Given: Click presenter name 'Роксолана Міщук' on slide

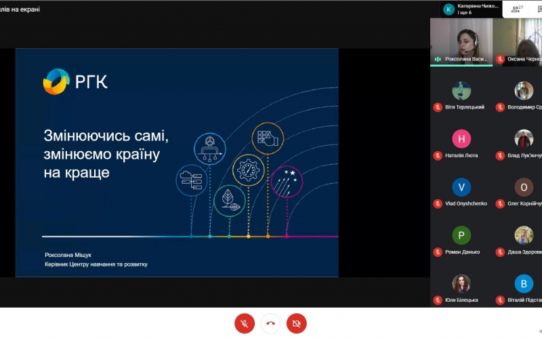Looking at the screenshot, I should click(x=68, y=255).
